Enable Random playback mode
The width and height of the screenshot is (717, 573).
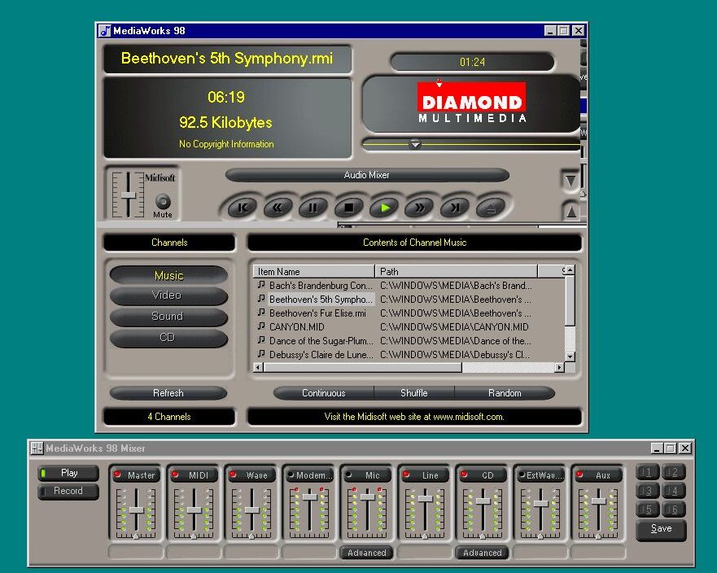[x=505, y=393]
